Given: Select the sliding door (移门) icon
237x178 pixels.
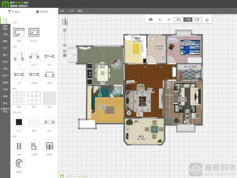Looking at the screenshot, I should point(49,56).
